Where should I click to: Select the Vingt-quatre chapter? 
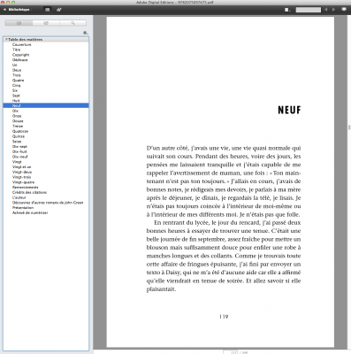click(23, 182)
